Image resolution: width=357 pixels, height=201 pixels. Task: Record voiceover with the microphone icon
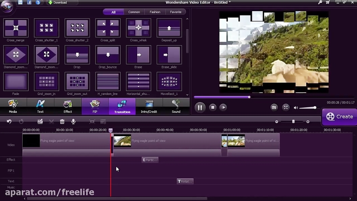tap(73, 122)
